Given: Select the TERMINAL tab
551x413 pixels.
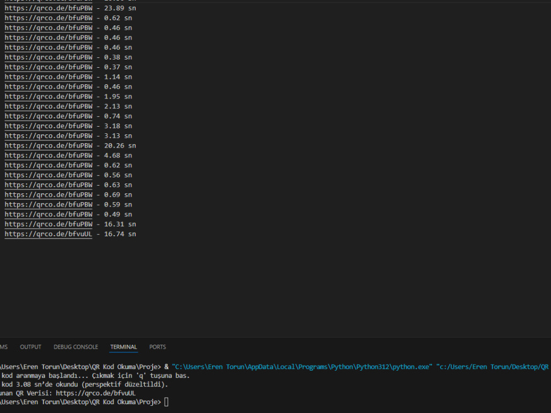Looking at the screenshot, I should [123, 347].
